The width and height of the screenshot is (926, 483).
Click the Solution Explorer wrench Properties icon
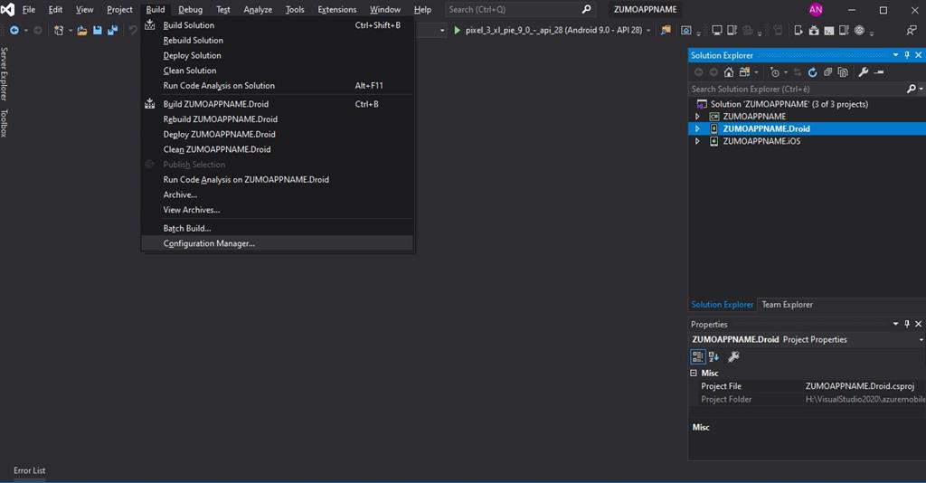[x=864, y=72]
